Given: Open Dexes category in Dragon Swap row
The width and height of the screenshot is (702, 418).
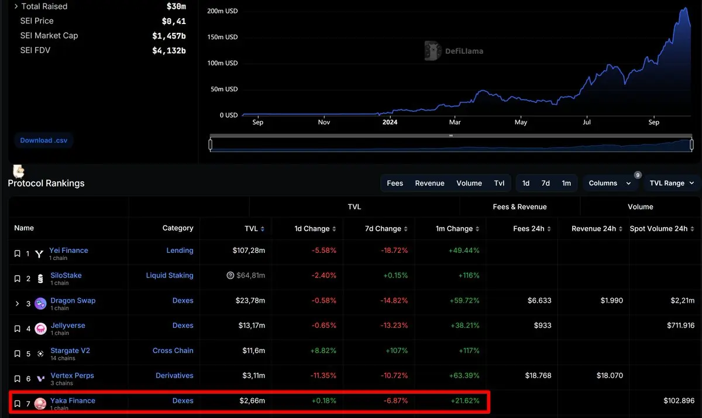Looking at the screenshot, I should click(183, 300).
